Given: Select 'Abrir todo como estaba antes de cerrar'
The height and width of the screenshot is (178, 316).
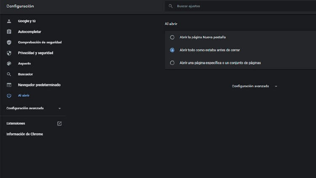Looking at the screenshot, I should coord(172,50).
